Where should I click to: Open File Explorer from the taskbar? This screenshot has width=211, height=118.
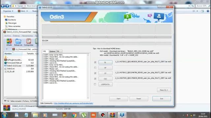pyautogui.click(x=36, y=115)
